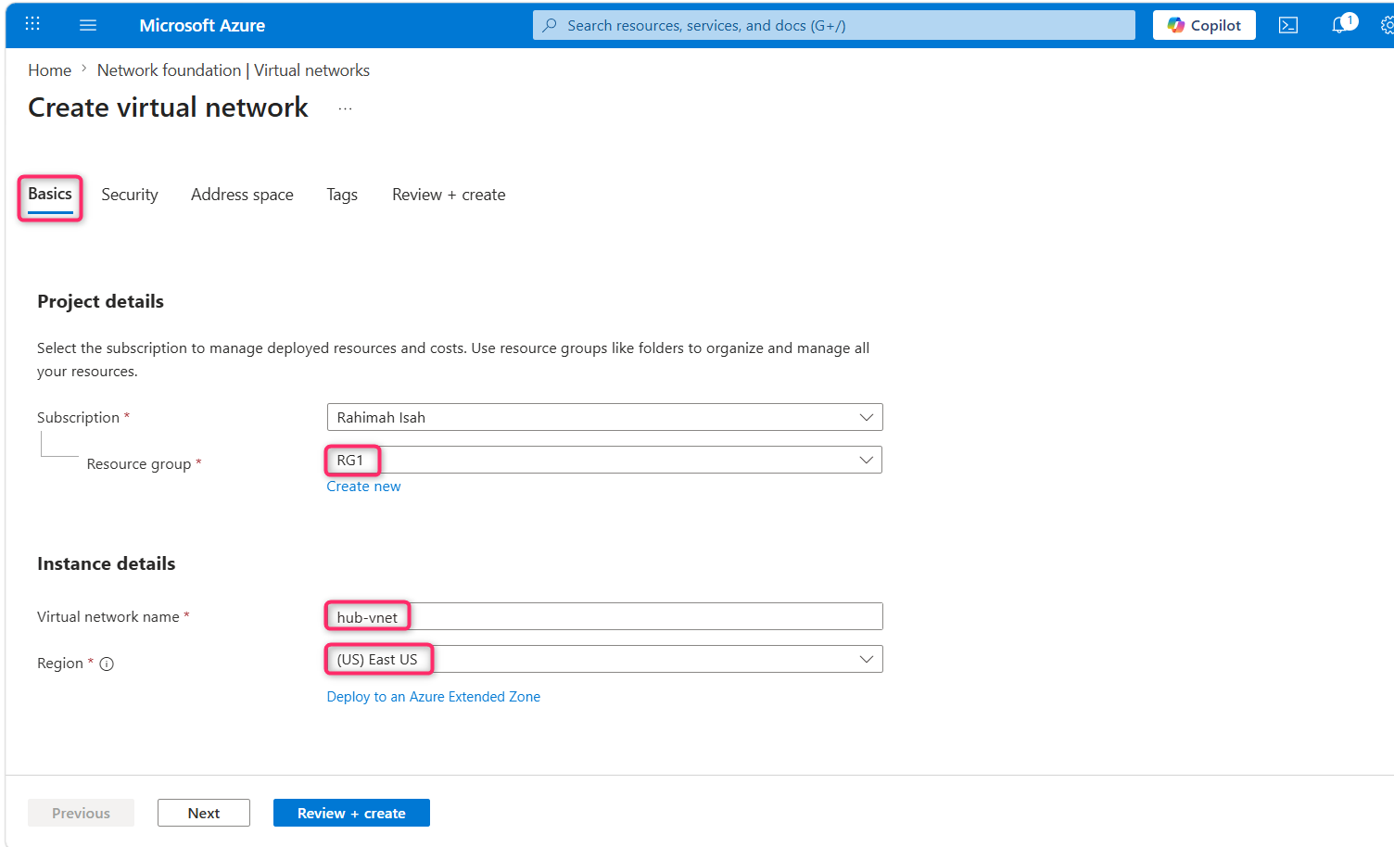Screen dimensions: 1394x847
Task: Click the Region info icon
Action: click(x=107, y=664)
